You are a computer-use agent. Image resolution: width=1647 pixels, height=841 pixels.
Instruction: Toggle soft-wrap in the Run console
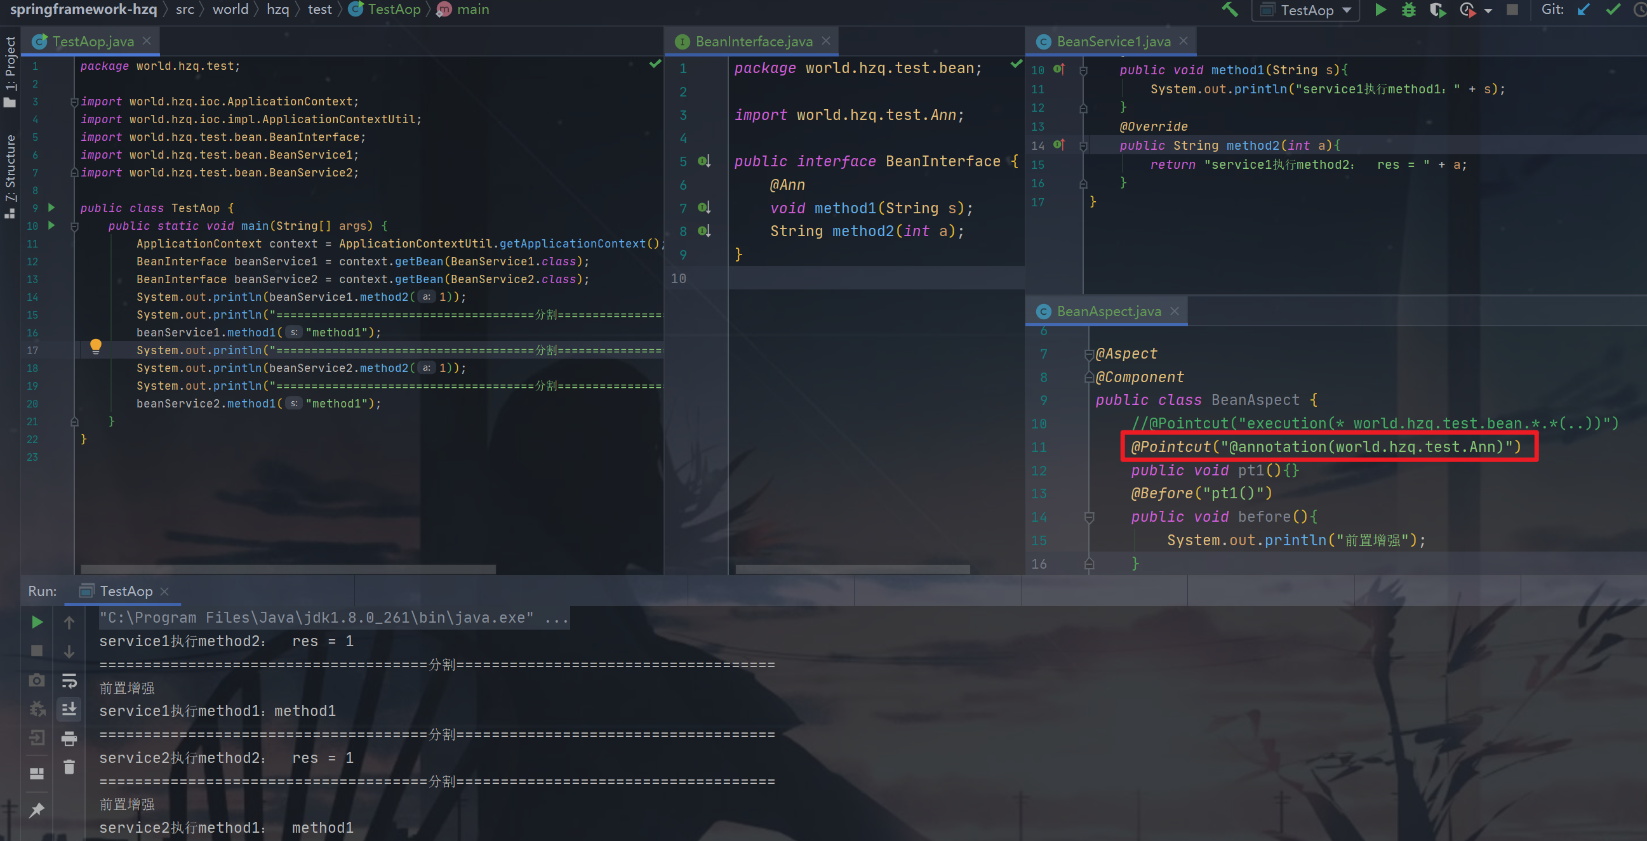(x=69, y=680)
